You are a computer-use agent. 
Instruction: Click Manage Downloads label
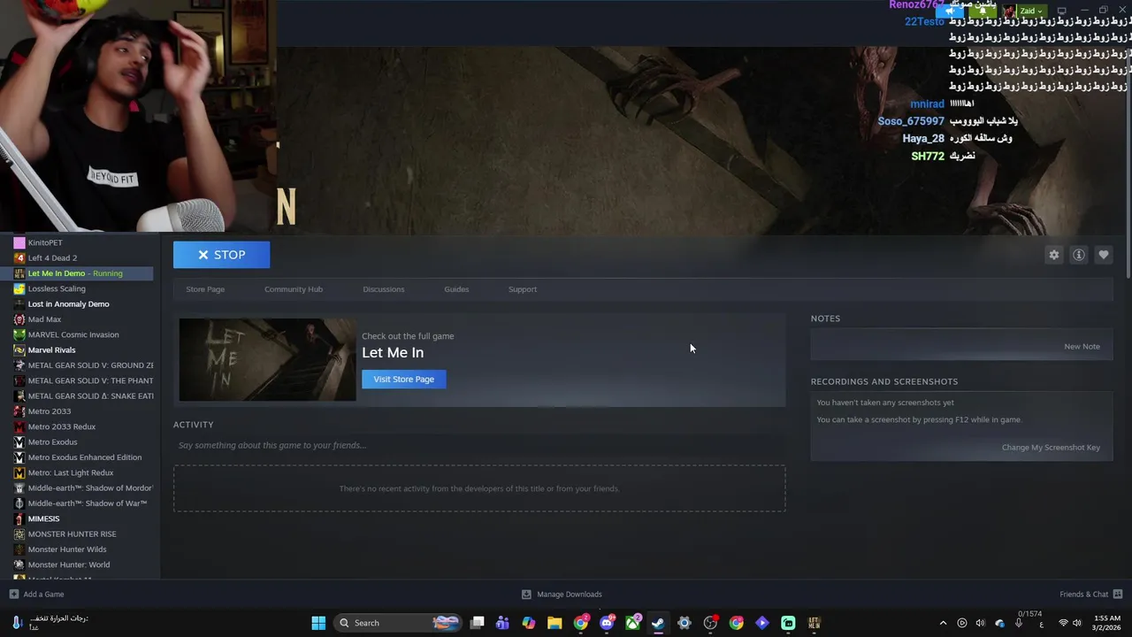click(x=570, y=595)
